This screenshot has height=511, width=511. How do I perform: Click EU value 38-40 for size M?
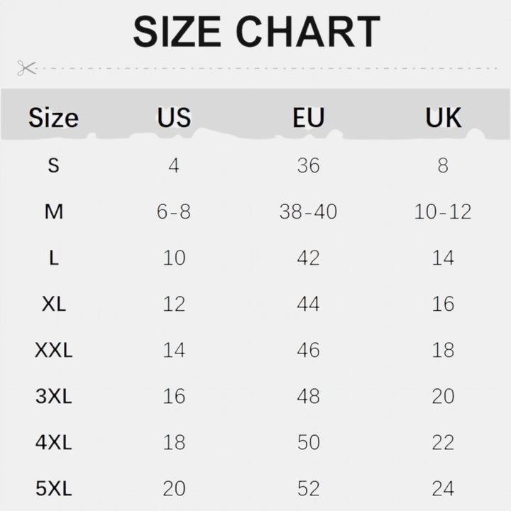click(x=308, y=211)
